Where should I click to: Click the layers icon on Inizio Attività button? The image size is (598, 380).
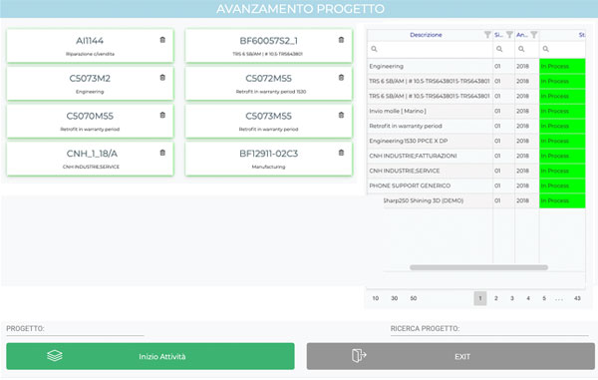(x=55, y=356)
